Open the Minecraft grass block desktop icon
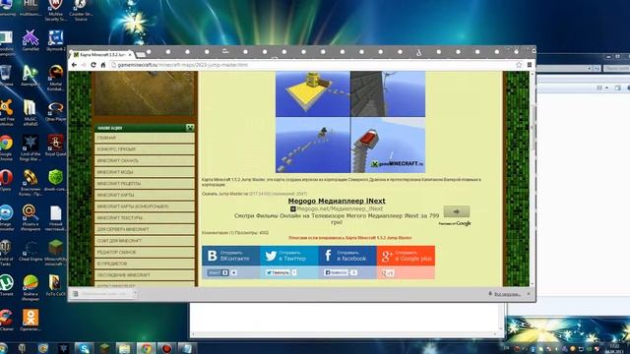 click(55, 253)
